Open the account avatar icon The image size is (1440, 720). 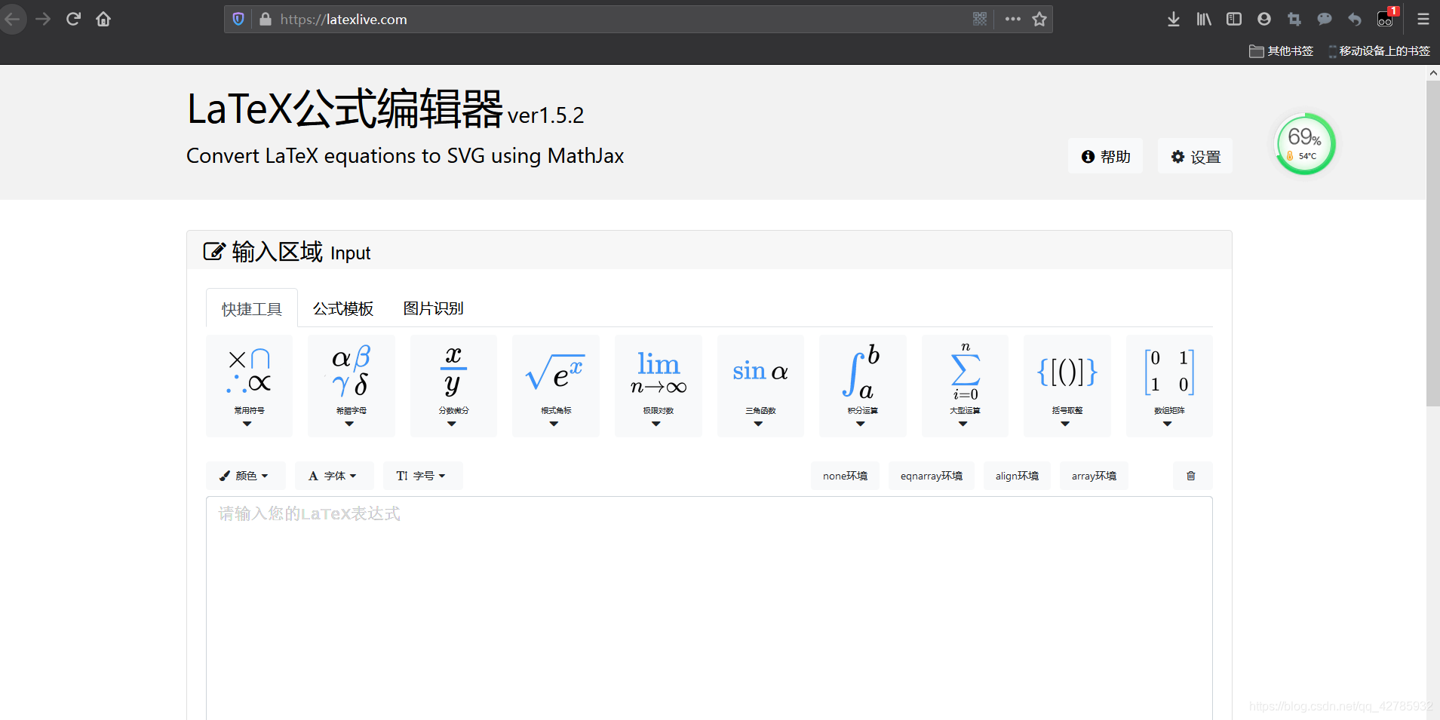coord(1264,19)
